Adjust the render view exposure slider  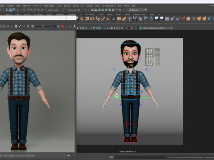click(43, 26)
